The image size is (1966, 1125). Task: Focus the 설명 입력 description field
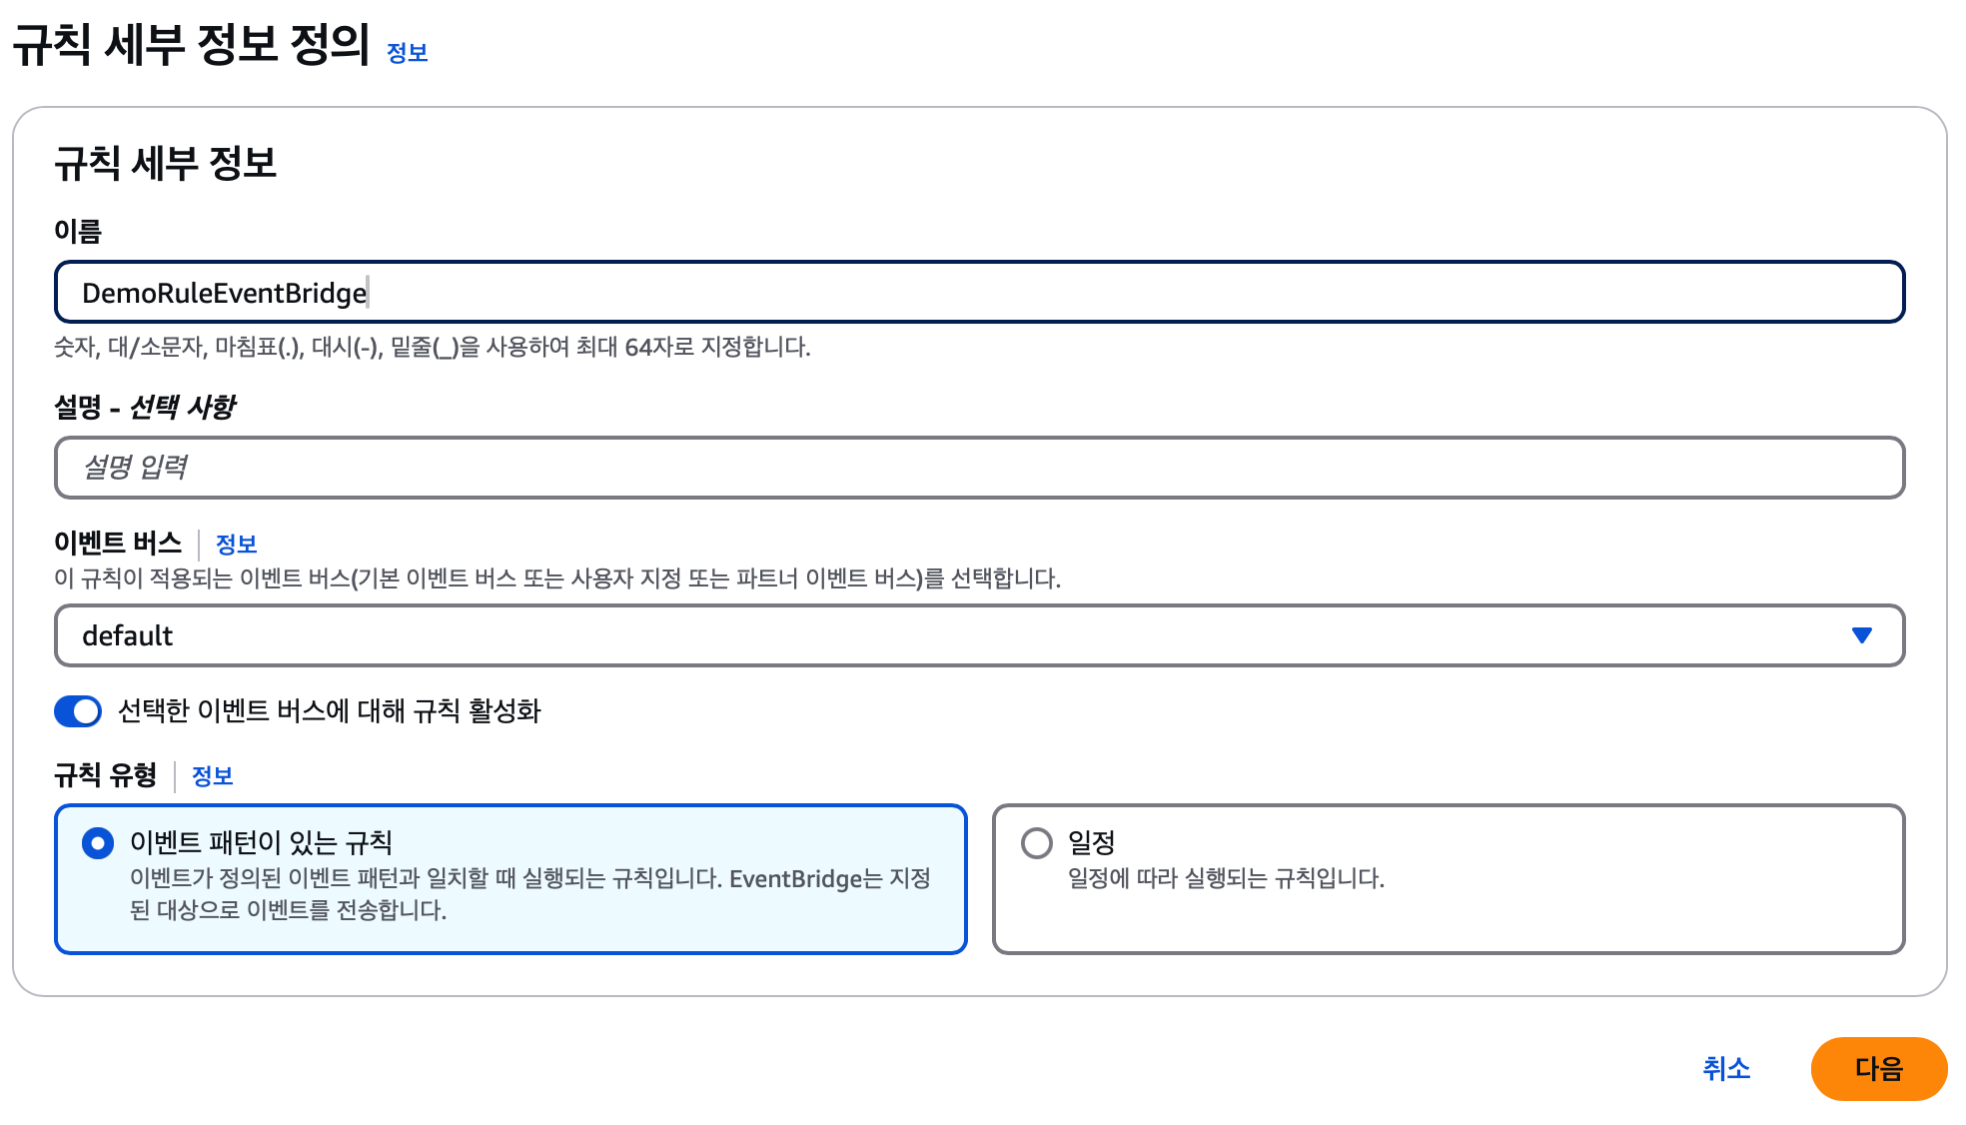click(x=979, y=467)
